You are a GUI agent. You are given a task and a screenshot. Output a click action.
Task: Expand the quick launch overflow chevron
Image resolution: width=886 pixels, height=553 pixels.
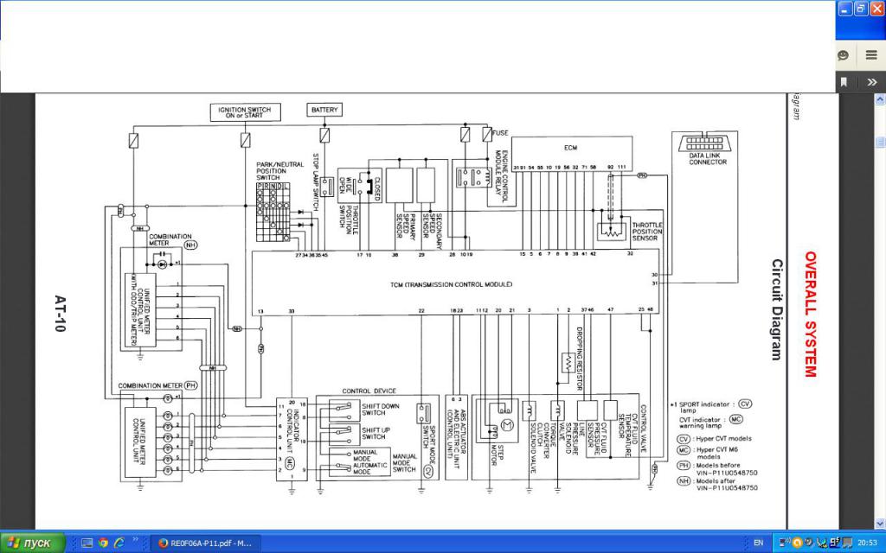point(136,540)
